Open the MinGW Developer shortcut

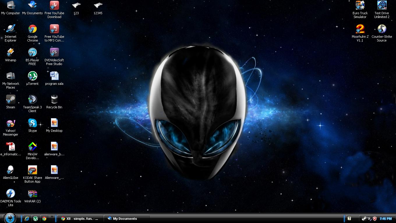[x=32, y=151]
